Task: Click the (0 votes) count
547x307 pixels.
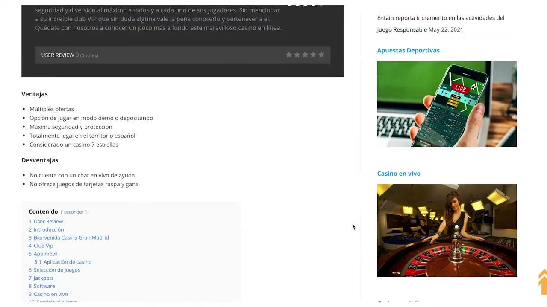Action: point(89,55)
